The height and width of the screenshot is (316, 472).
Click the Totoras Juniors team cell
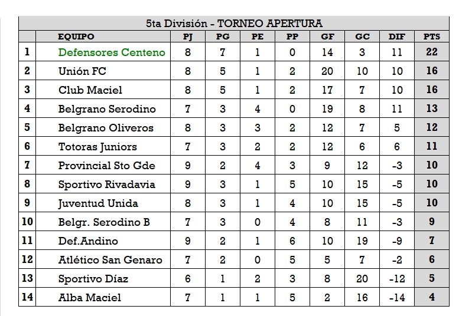(97, 146)
